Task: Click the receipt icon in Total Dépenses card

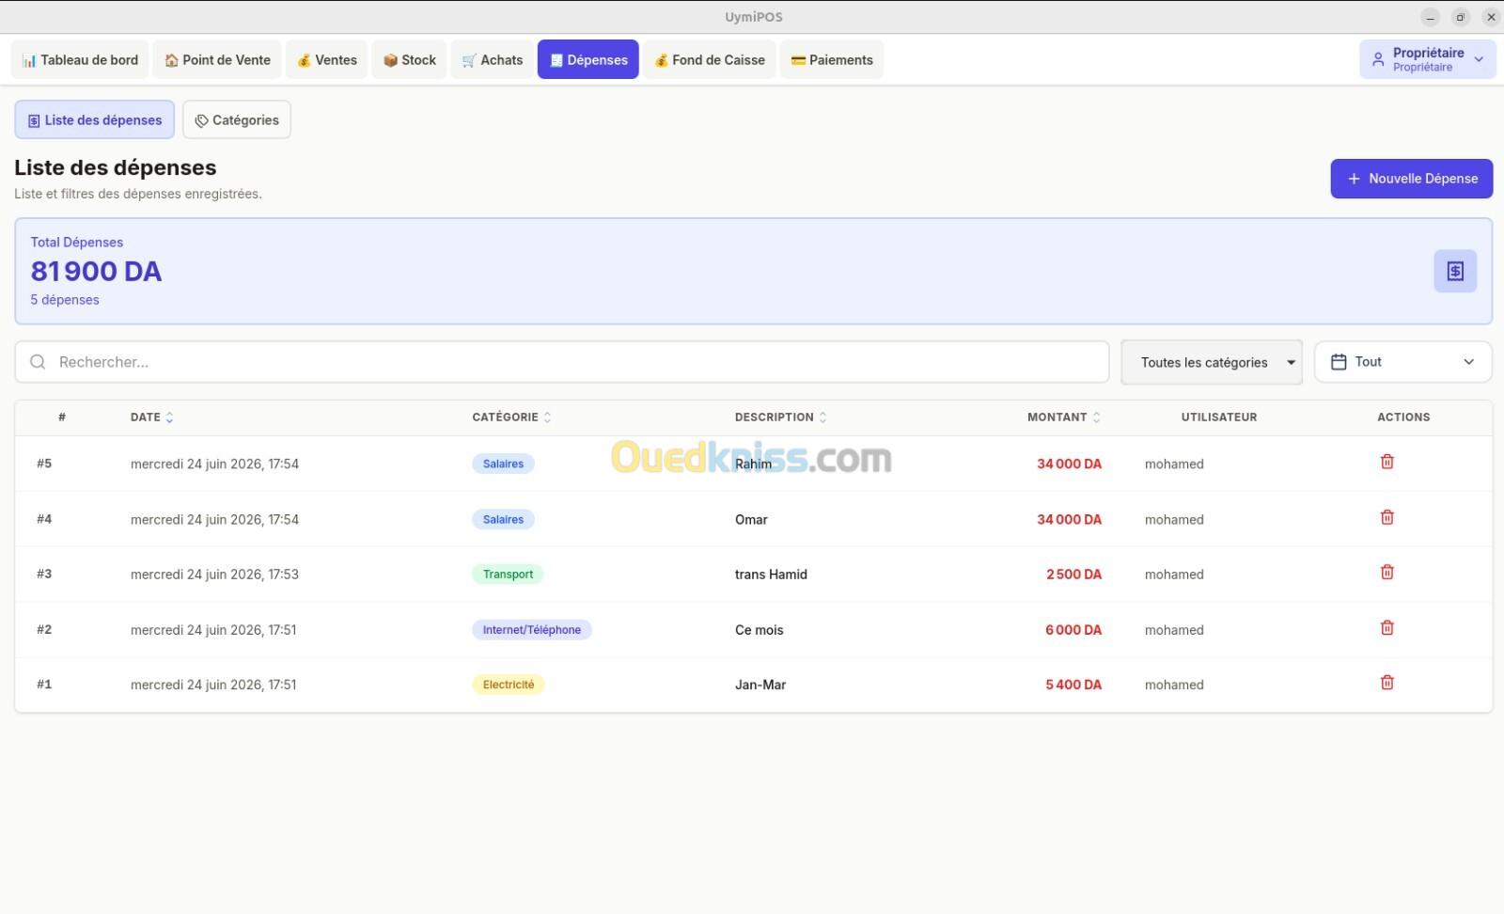Action: pos(1455,271)
